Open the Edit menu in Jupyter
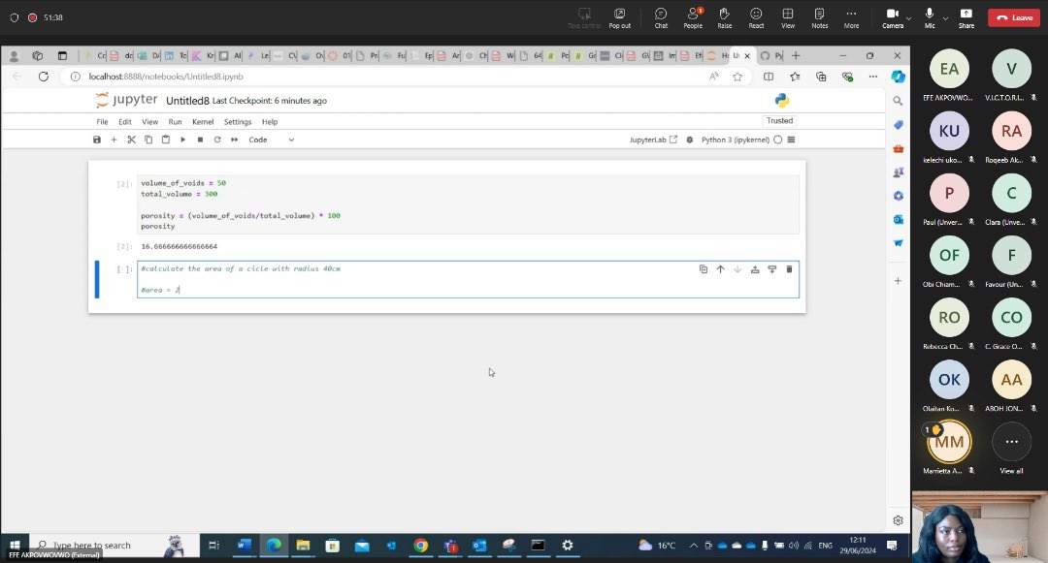 pos(125,122)
